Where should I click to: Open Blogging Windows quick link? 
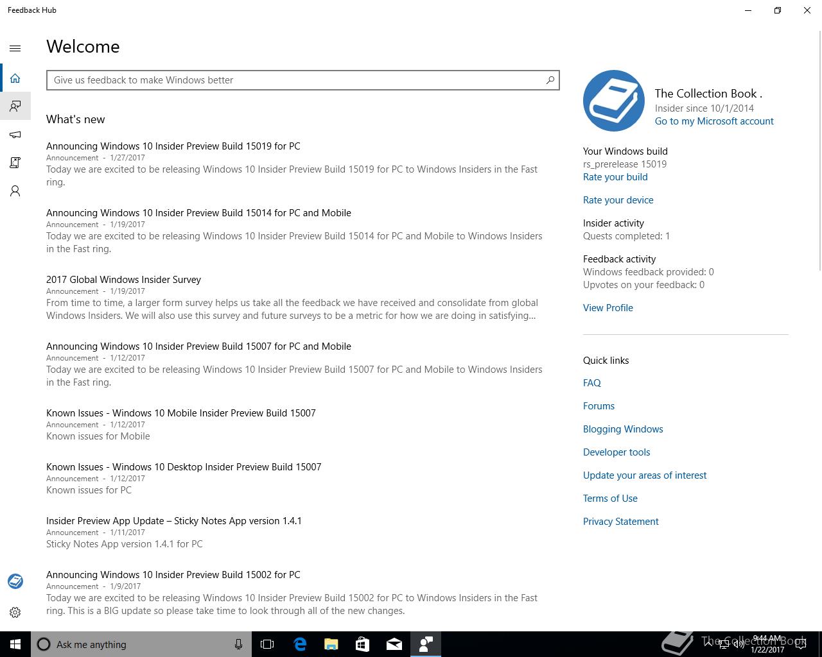pos(623,429)
